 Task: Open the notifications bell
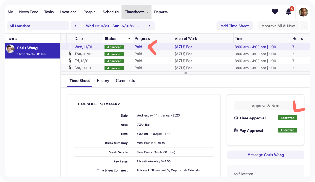[289, 12]
